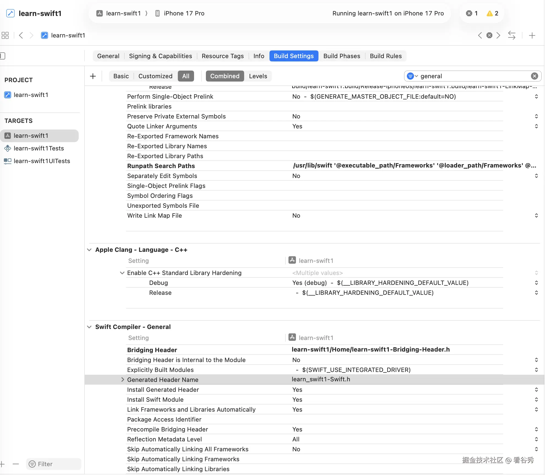Click the error count indicator
This screenshot has height=475, width=545.
pos(472,13)
